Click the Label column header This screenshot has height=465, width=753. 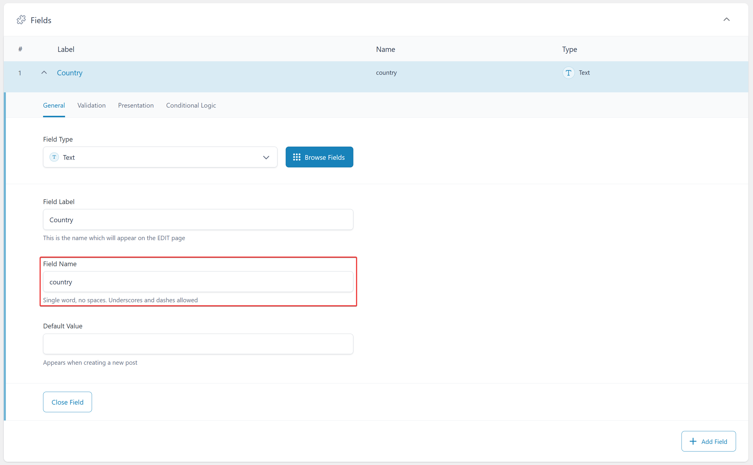click(66, 49)
